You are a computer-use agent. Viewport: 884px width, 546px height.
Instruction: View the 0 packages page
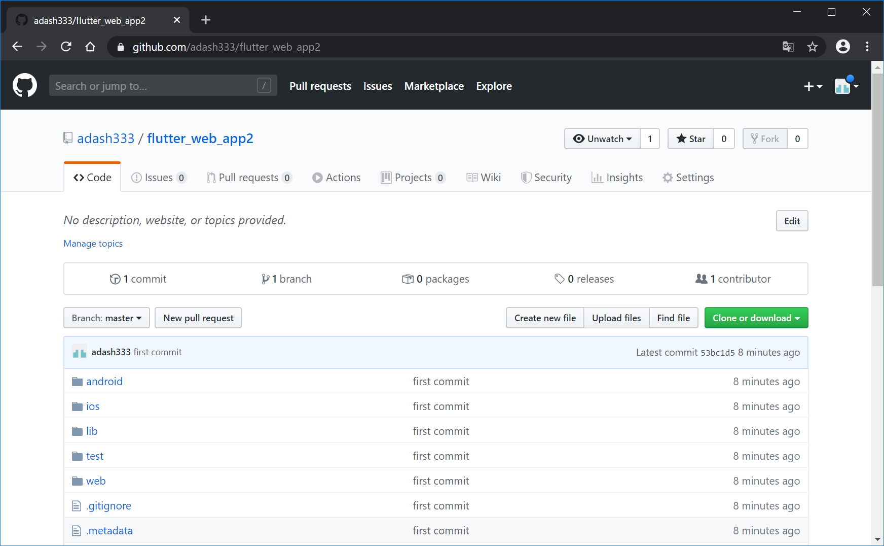pos(435,279)
